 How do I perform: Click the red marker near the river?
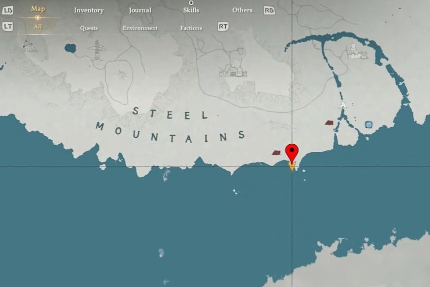click(329, 123)
